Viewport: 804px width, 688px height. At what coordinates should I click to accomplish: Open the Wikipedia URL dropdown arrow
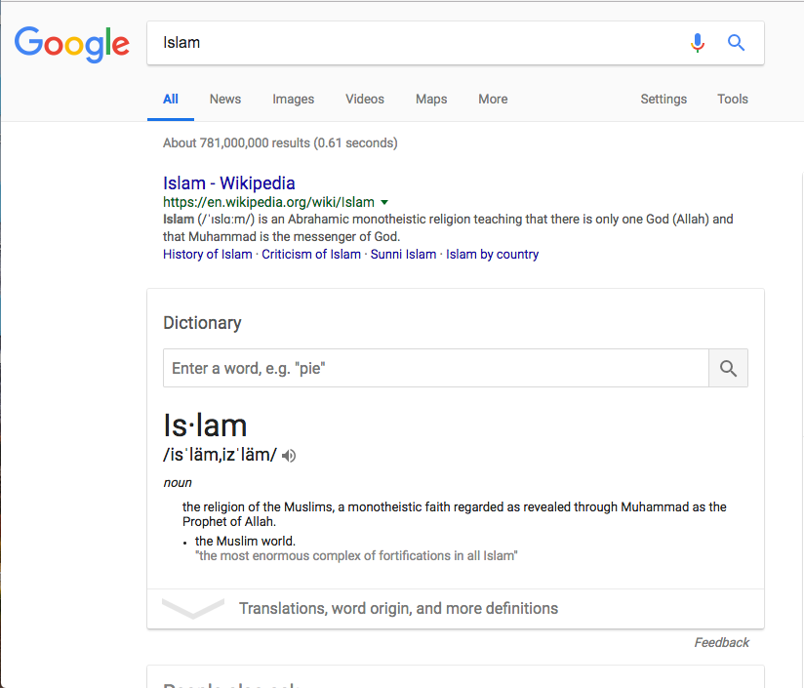click(384, 203)
